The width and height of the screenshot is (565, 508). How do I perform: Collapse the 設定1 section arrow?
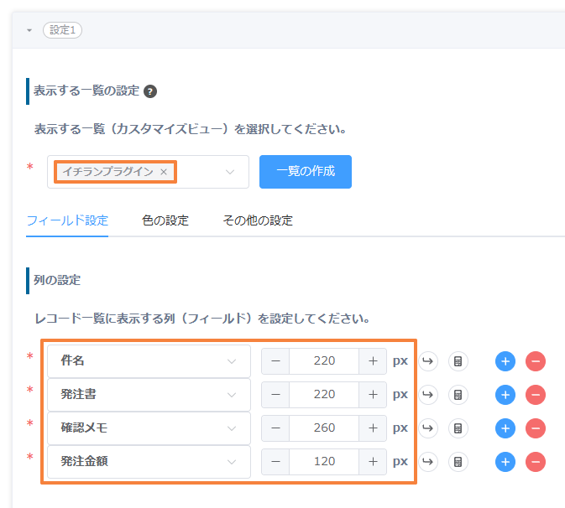(x=29, y=30)
